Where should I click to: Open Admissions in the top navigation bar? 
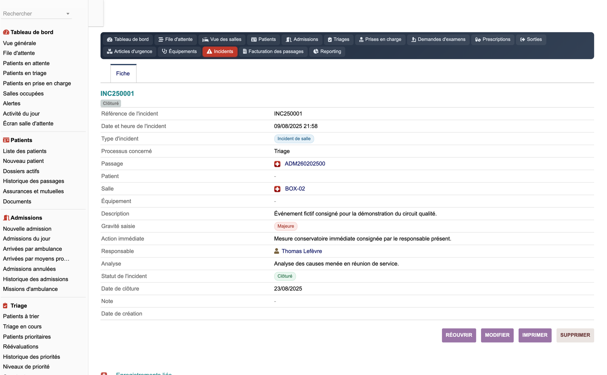[x=302, y=40]
